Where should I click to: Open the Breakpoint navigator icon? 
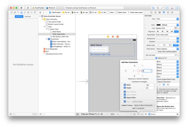(x=32, y=12)
